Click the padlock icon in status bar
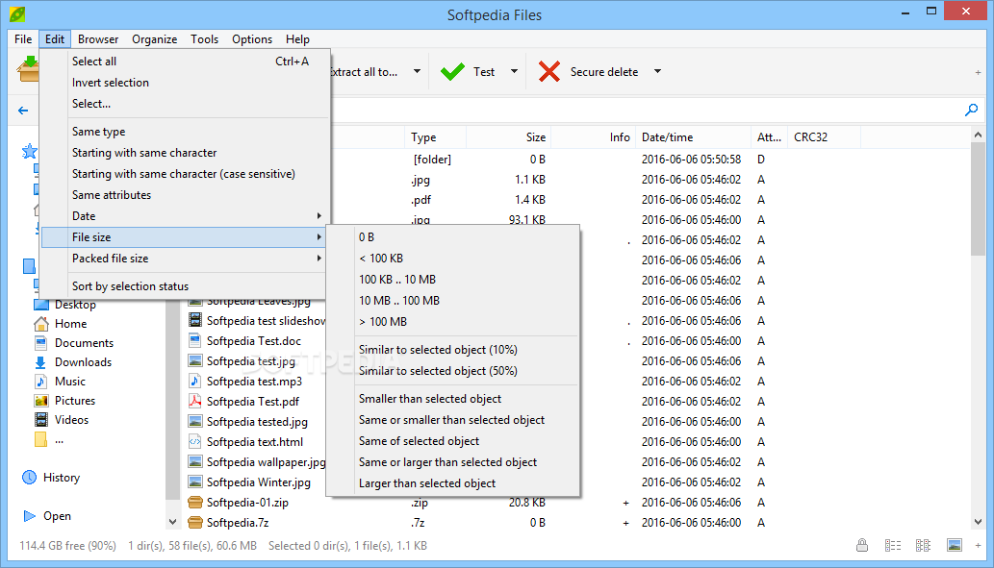 [862, 545]
